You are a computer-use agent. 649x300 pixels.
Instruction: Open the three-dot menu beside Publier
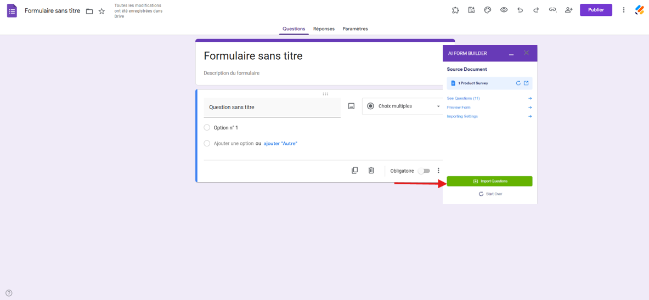[x=624, y=10]
